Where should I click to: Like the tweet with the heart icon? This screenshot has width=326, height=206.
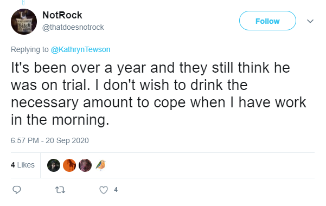click(x=104, y=190)
